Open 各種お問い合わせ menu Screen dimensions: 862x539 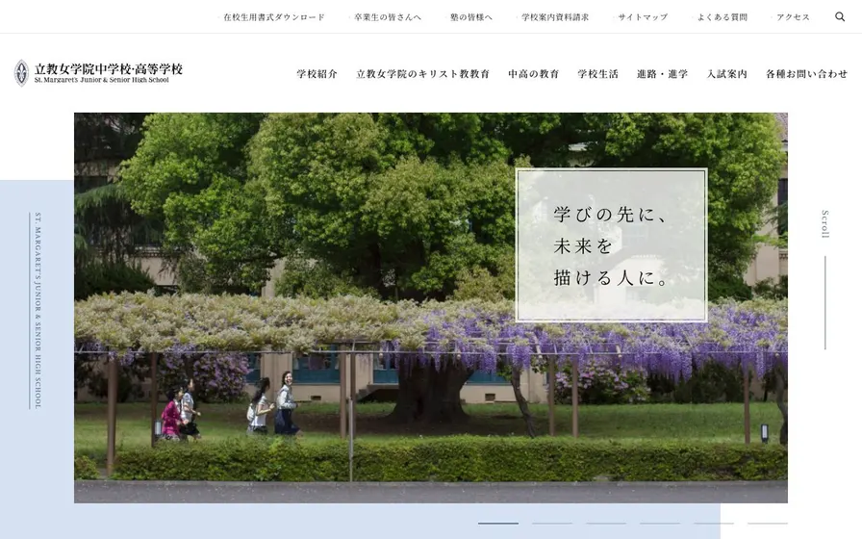pyautogui.click(x=807, y=74)
